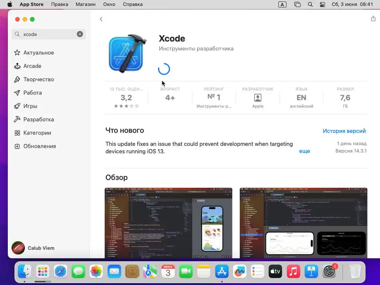Select Работа in sidebar
The image size is (380, 285).
point(28,92)
